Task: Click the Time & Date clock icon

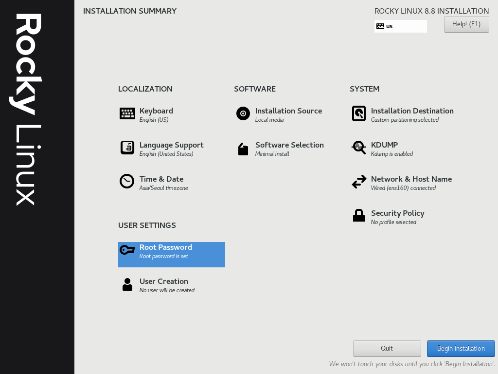Action: pyautogui.click(x=127, y=181)
